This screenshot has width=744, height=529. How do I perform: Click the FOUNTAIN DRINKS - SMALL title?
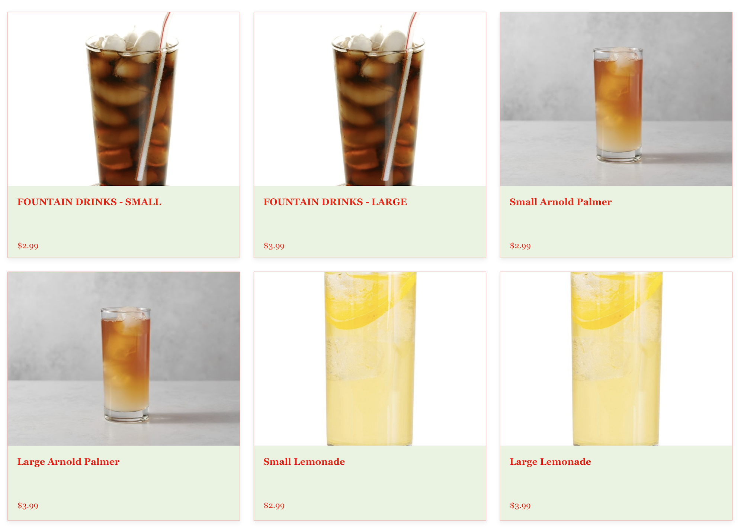(89, 202)
